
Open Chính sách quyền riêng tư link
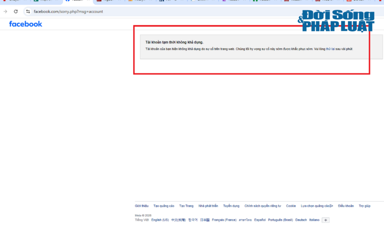click(263, 206)
